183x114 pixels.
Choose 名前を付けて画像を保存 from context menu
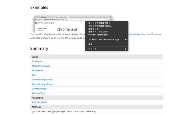click(100, 26)
